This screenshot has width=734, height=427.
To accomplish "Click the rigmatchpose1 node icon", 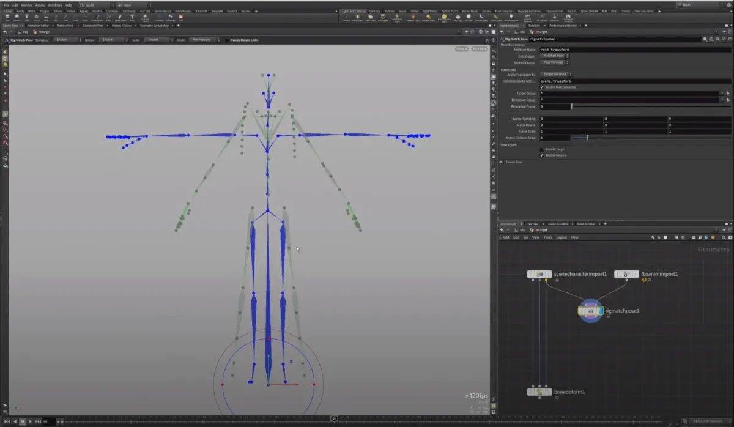I will (x=591, y=311).
